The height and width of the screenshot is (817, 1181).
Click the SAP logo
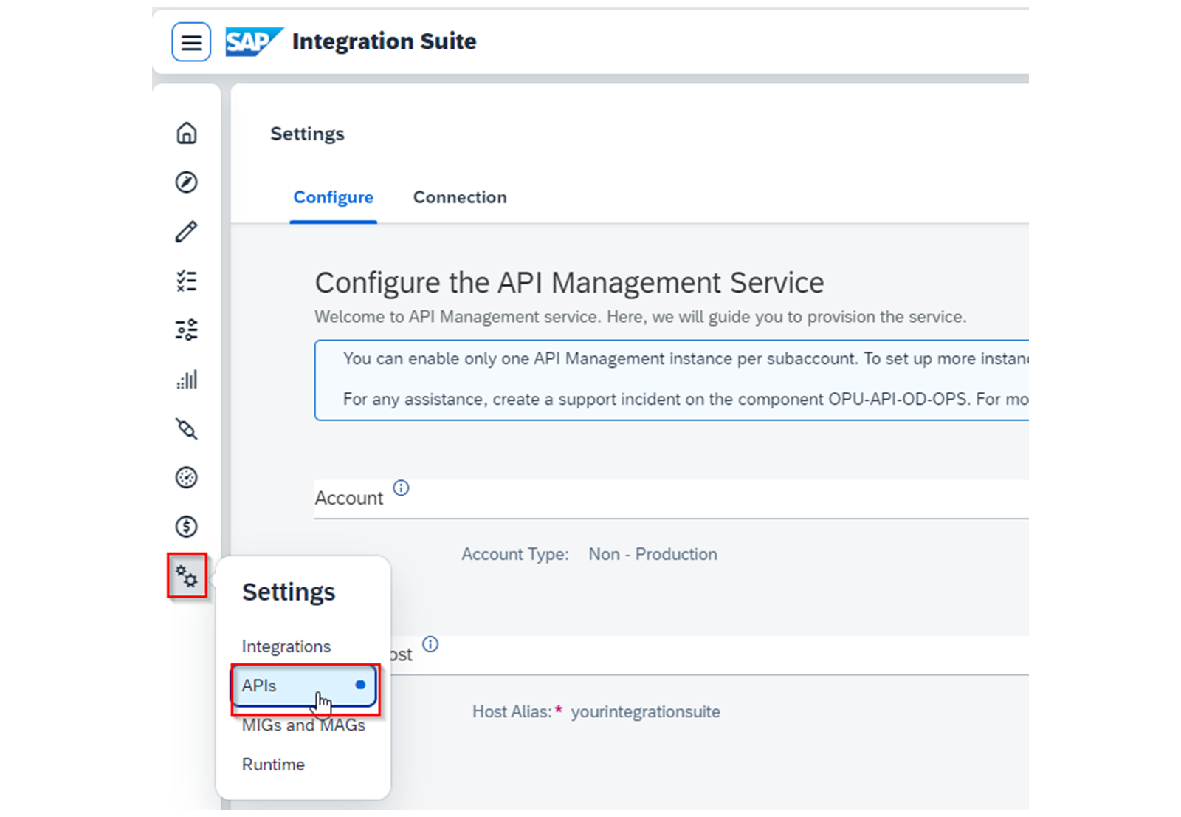click(255, 41)
